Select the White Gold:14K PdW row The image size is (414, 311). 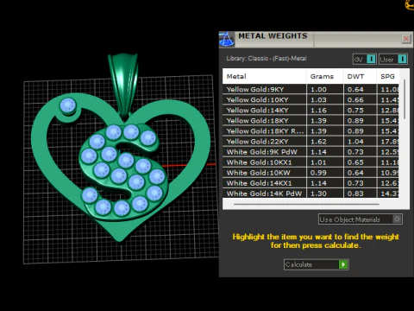[x=310, y=194]
